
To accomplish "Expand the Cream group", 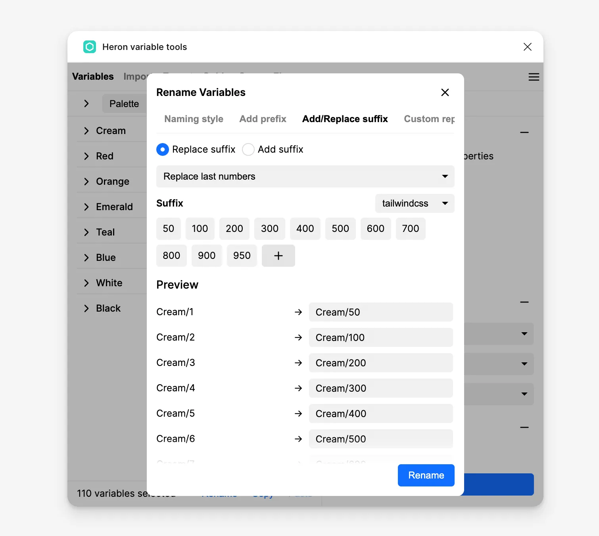I will point(86,131).
